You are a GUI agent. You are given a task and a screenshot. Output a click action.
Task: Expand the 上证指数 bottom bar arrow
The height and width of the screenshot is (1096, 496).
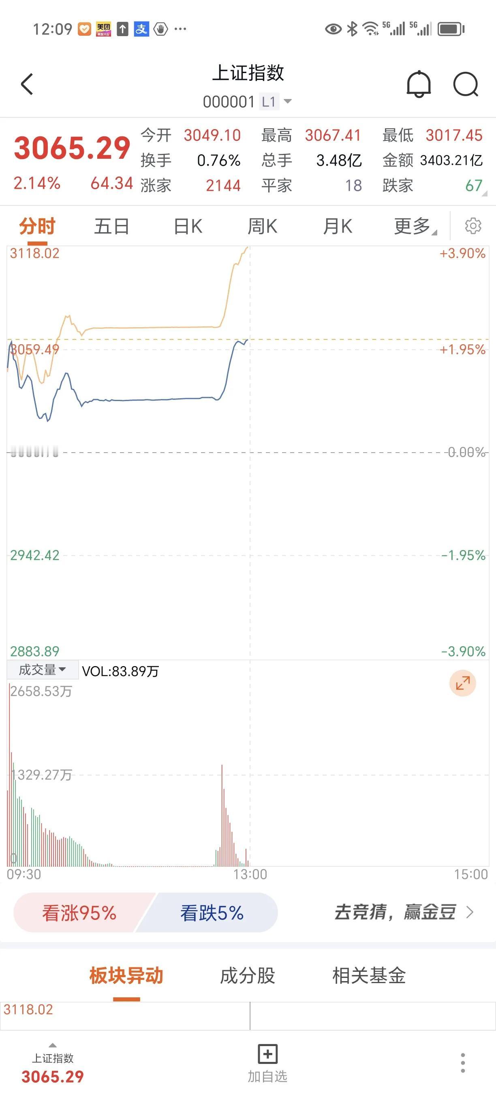[x=53, y=1045]
